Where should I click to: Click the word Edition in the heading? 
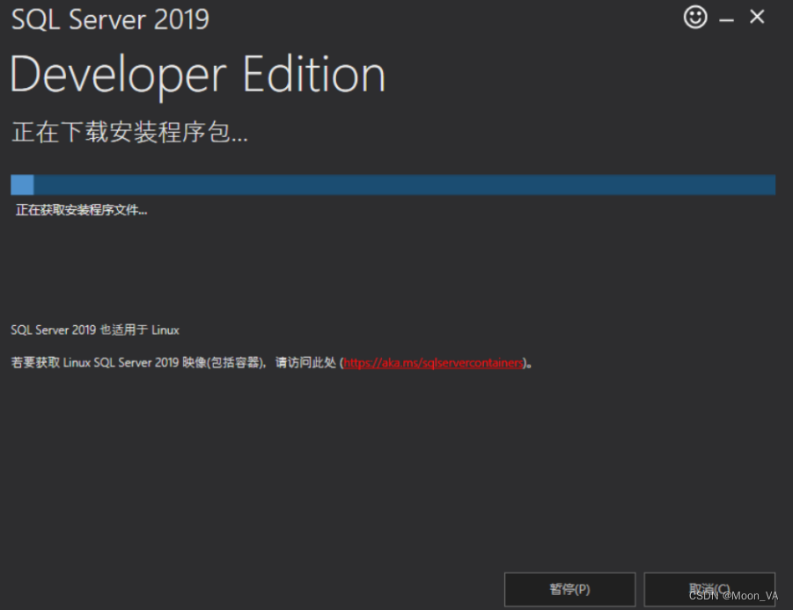[x=314, y=75]
